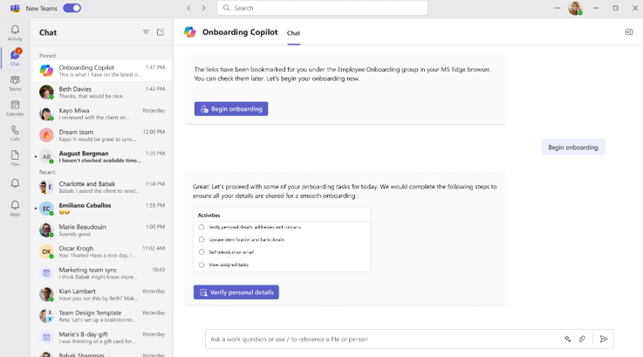643x357 pixels.
Task: Open the more options ellipsis menu
Action: coord(557,8)
